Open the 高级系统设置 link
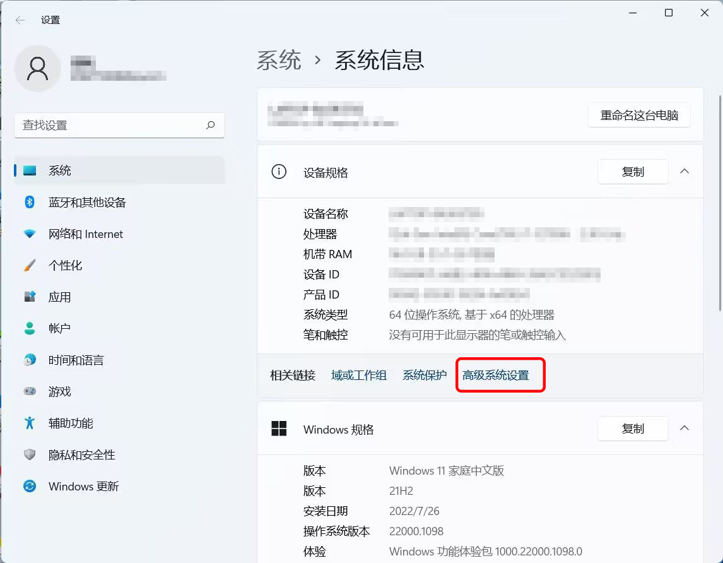Viewport: 723px width, 563px height. (496, 376)
